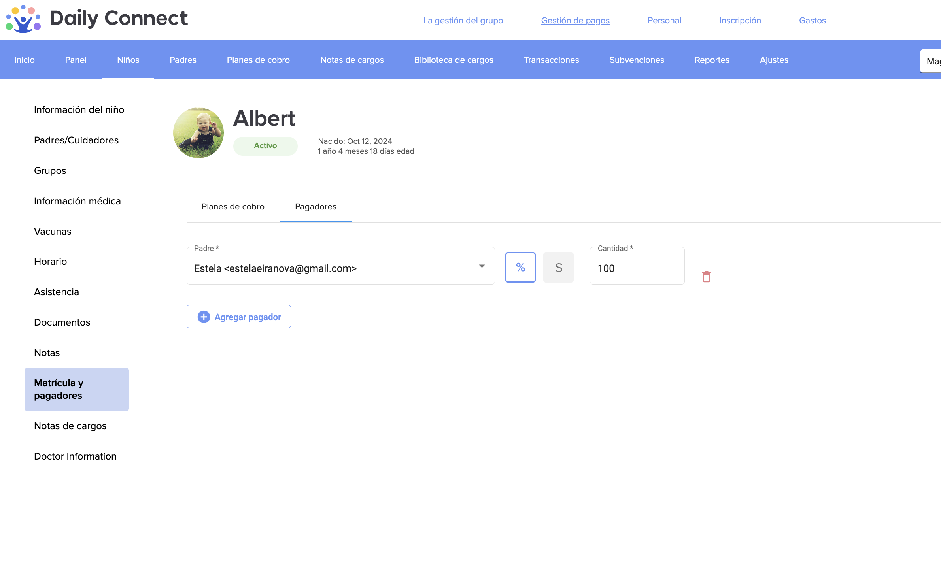The image size is (941, 577).
Task: Open La gestión del grupo link
Action: [x=463, y=21]
